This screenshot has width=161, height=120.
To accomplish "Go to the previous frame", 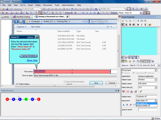I will pos(87,13).
